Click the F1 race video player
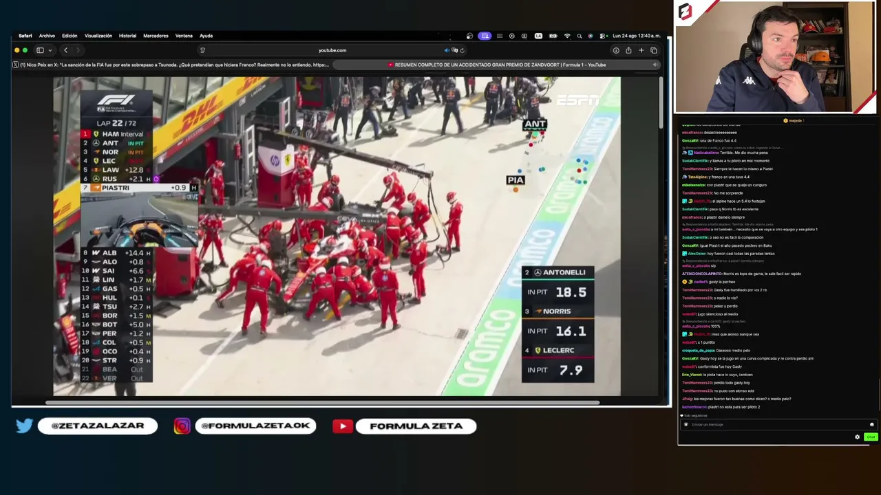 pyautogui.click(x=337, y=236)
